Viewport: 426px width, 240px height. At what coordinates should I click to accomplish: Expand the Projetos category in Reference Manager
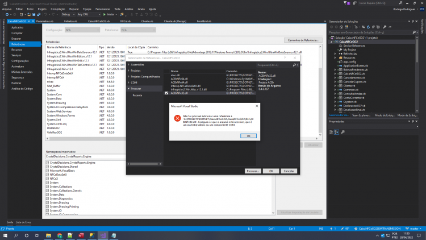point(128,71)
